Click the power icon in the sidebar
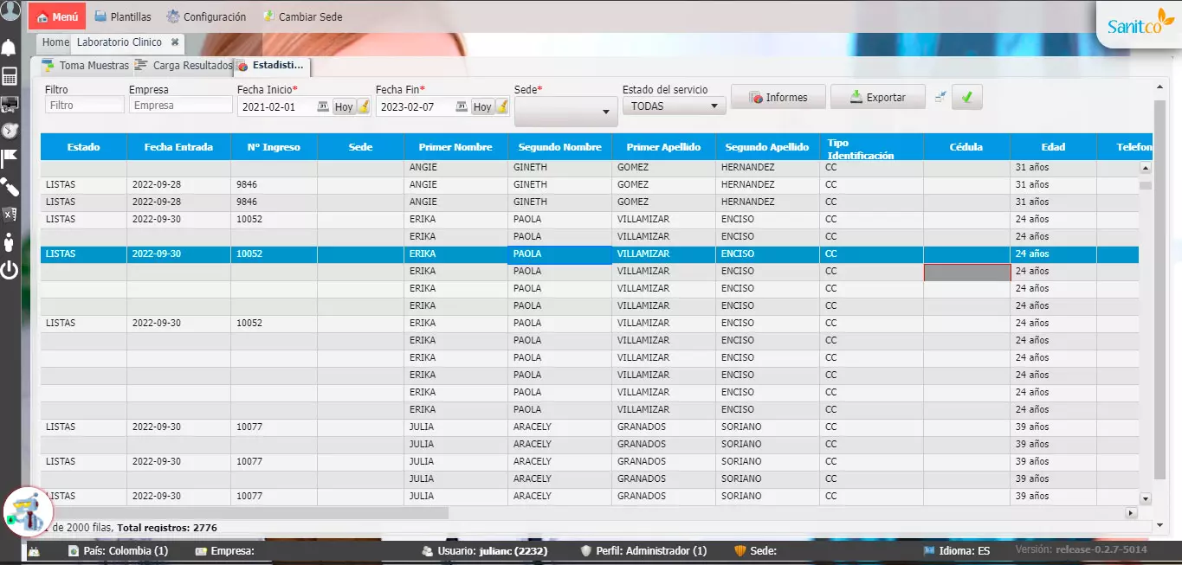1182x565 pixels. [x=10, y=270]
